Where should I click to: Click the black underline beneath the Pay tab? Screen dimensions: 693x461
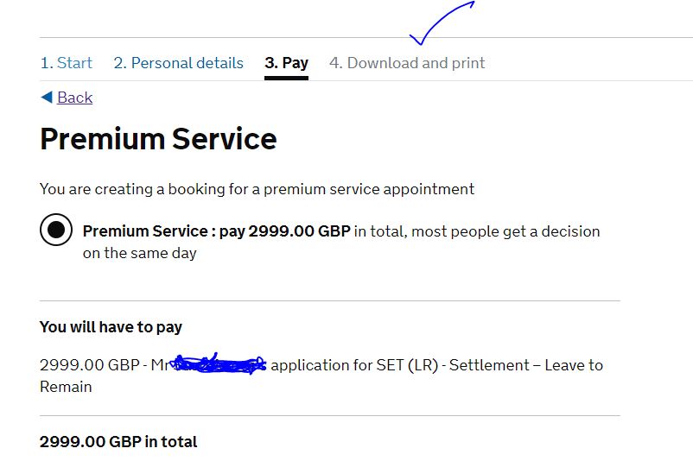pos(286,77)
